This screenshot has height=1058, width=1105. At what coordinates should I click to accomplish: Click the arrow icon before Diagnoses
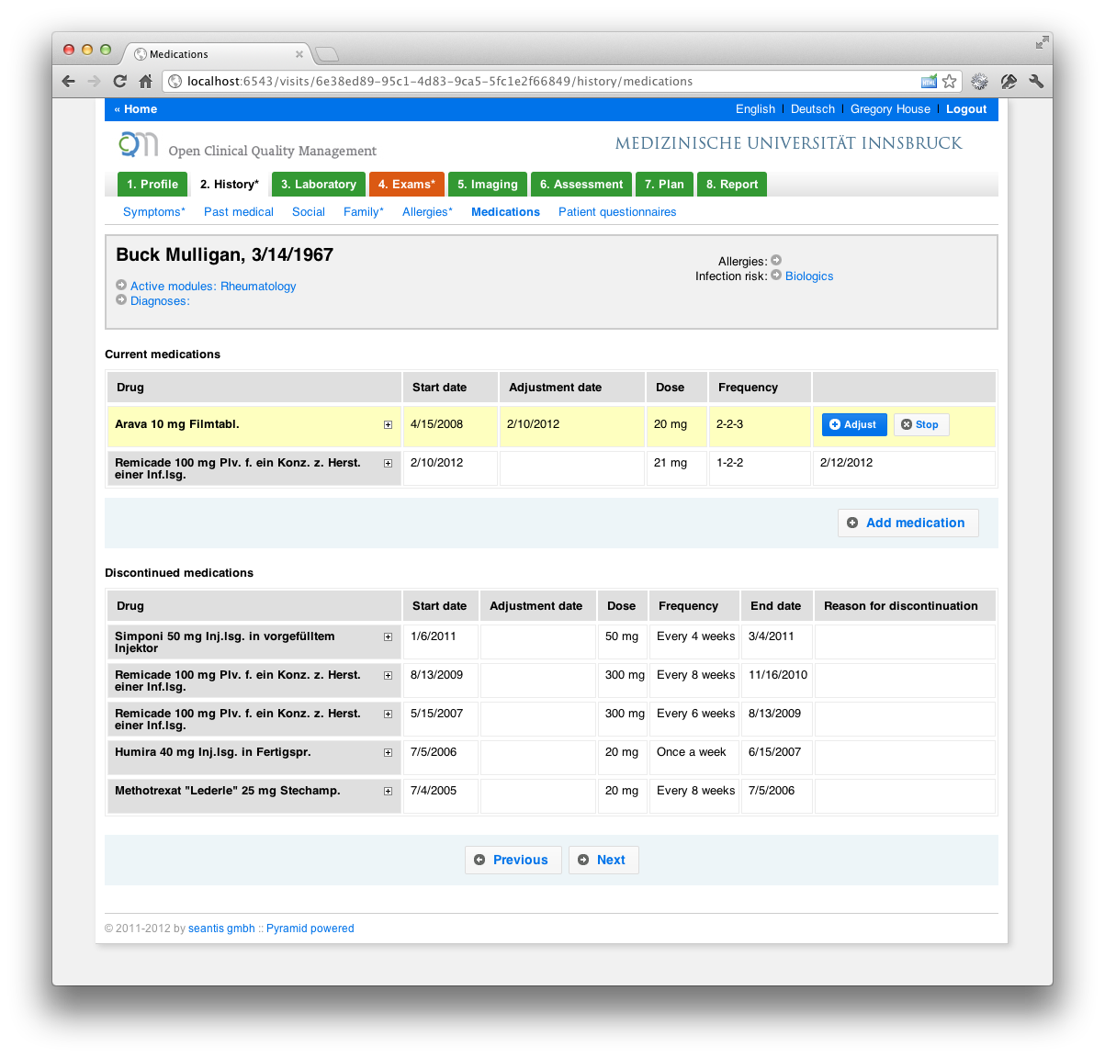tap(121, 299)
